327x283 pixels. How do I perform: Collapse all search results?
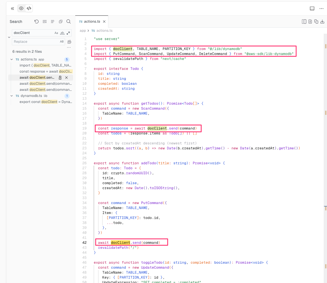pyautogui.click(x=61, y=22)
